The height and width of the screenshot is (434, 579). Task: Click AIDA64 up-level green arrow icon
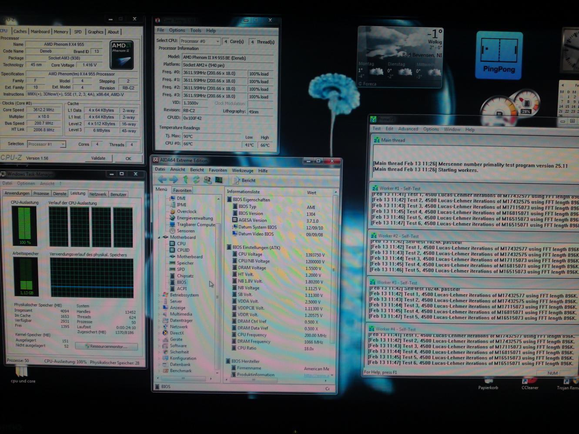pyautogui.click(x=186, y=180)
